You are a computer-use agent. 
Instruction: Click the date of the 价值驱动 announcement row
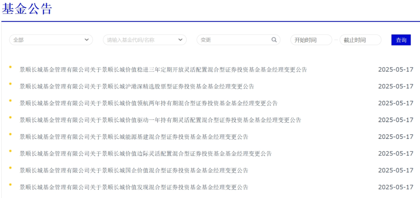(395, 120)
